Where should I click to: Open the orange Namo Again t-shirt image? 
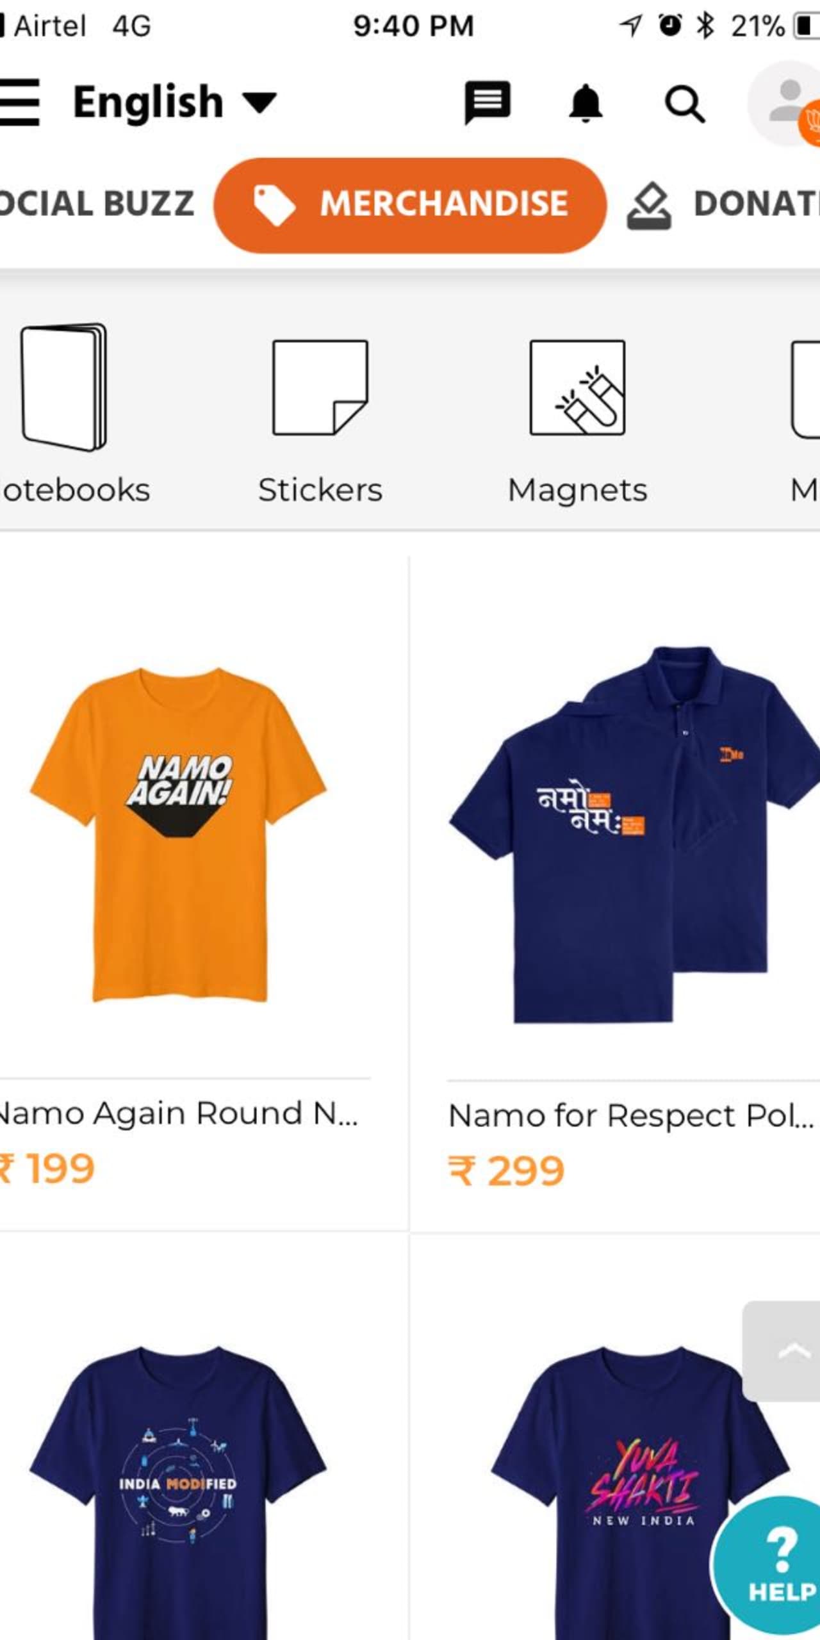coord(179,833)
